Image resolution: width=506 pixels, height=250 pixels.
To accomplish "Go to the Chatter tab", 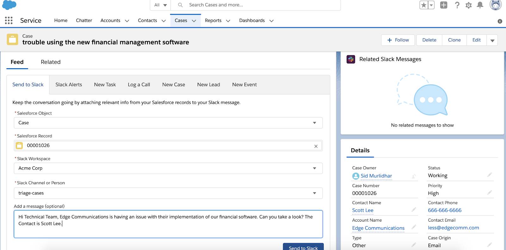I will coord(84,21).
